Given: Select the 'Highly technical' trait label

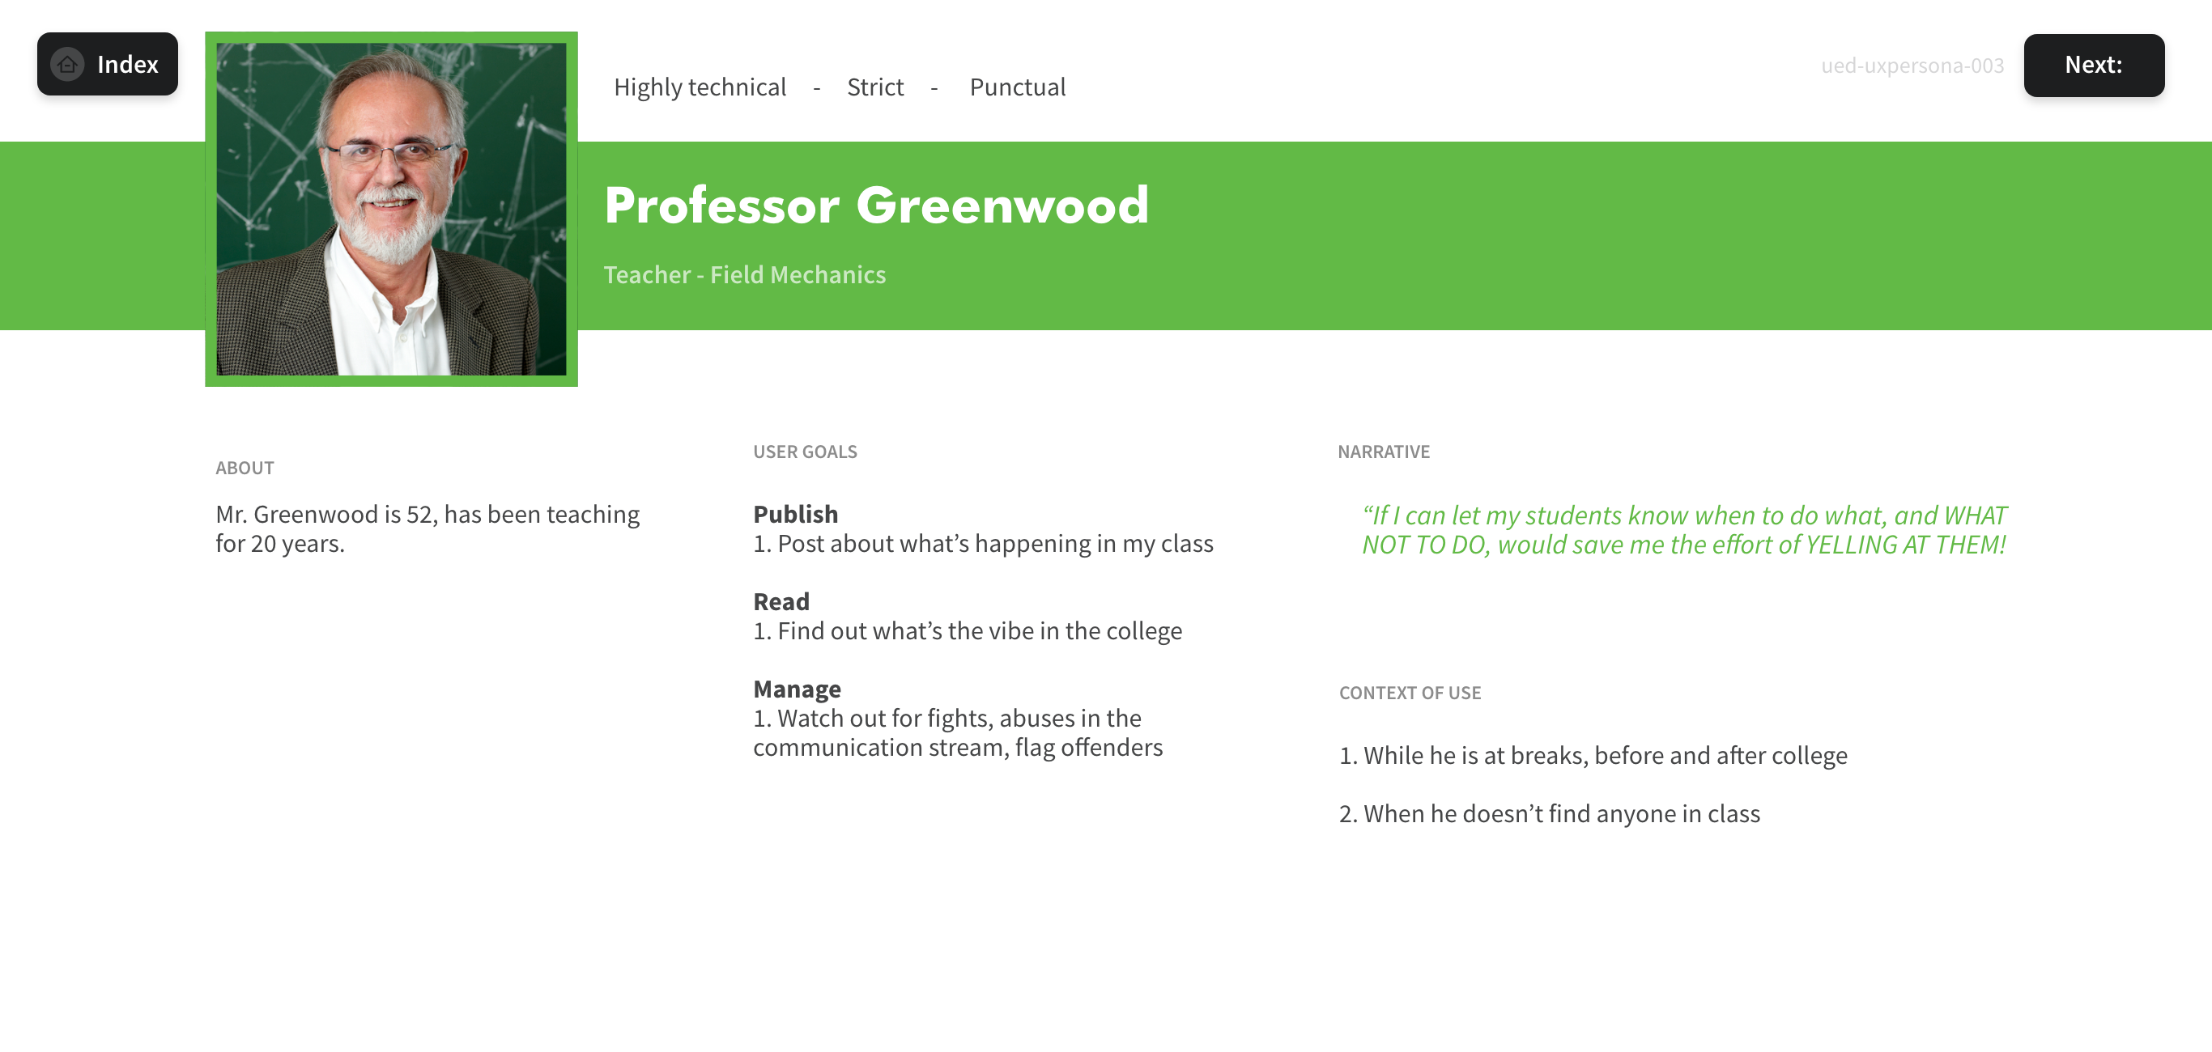Looking at the screenshot, I should [699, 87].
